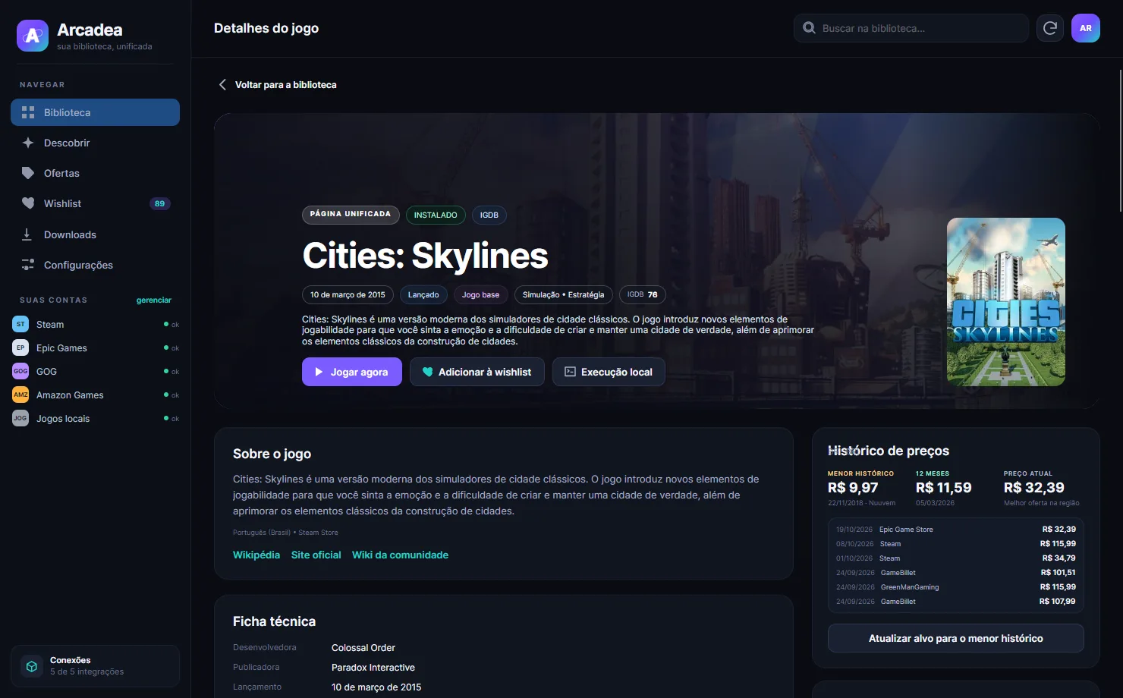The width and height of the screenshot is (1123, 698).
Task: Select the Epic Game Store price row
Action: click(956, 530)
